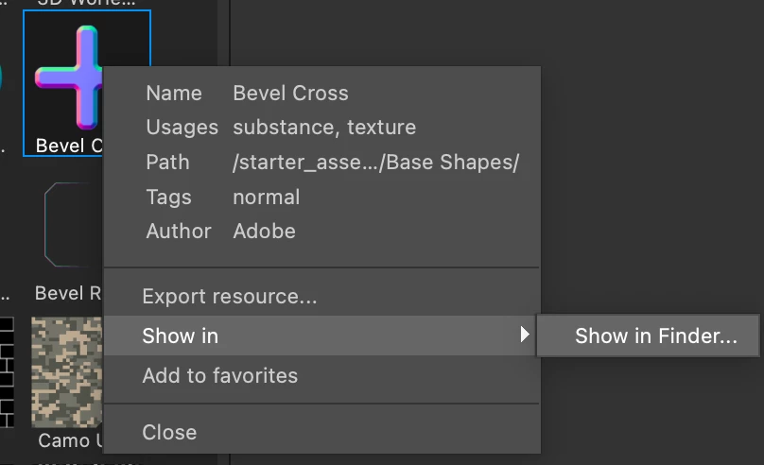Open the Show in submenu

click(180, 336)
